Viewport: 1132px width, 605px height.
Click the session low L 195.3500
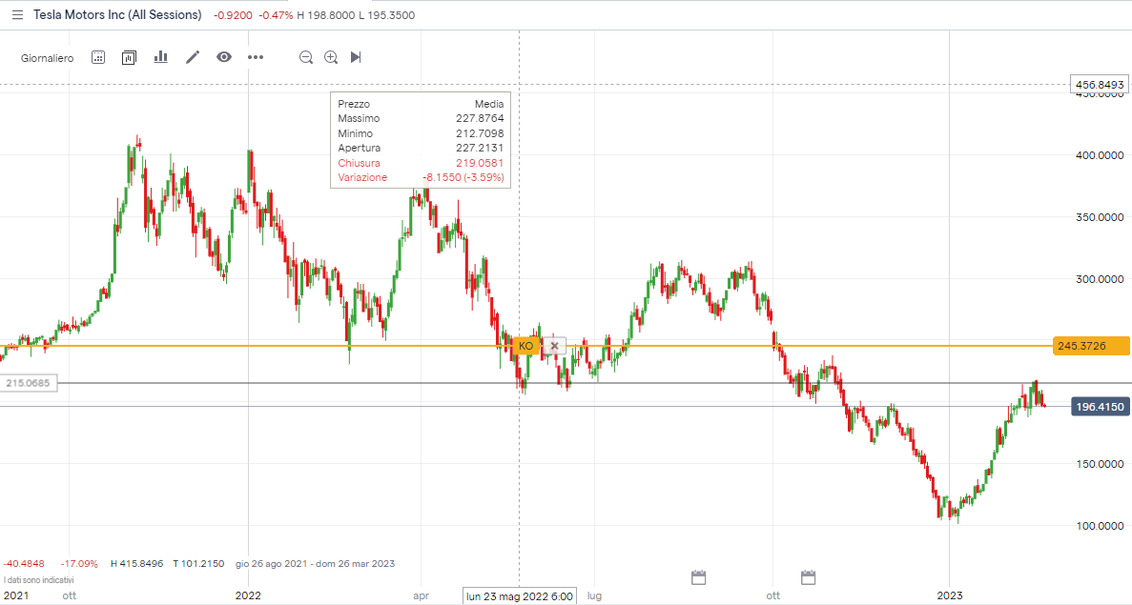coord(388,15)
